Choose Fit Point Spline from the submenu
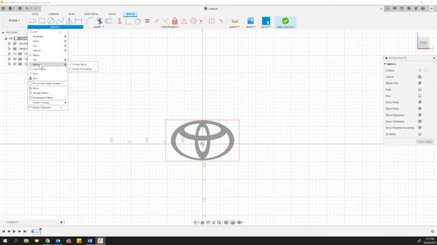437x245 pixels. pyautogui.click(x=82, y=65)
